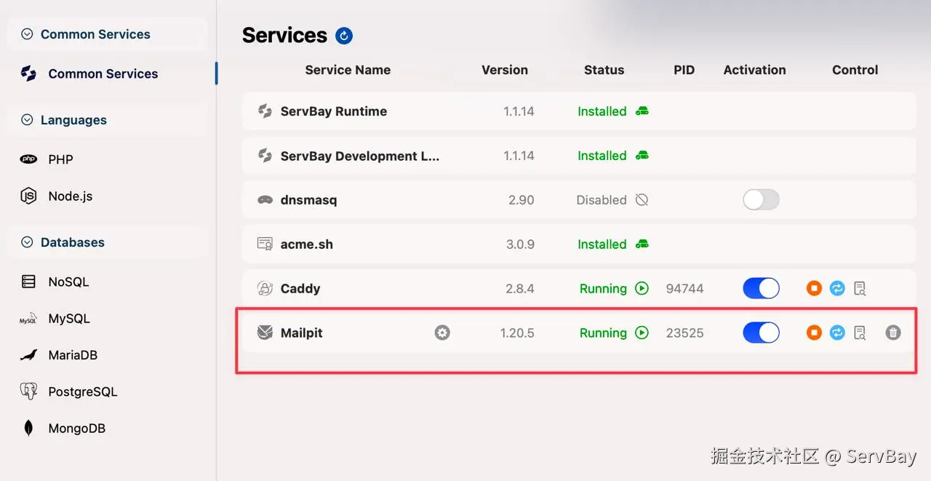Click the Caddy service icon
The width and height of the screenshot is (931, 481).
(265, 288)
